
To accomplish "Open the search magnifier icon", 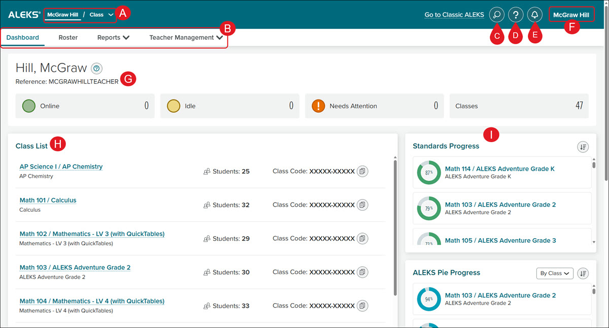I will pos(496,15).
